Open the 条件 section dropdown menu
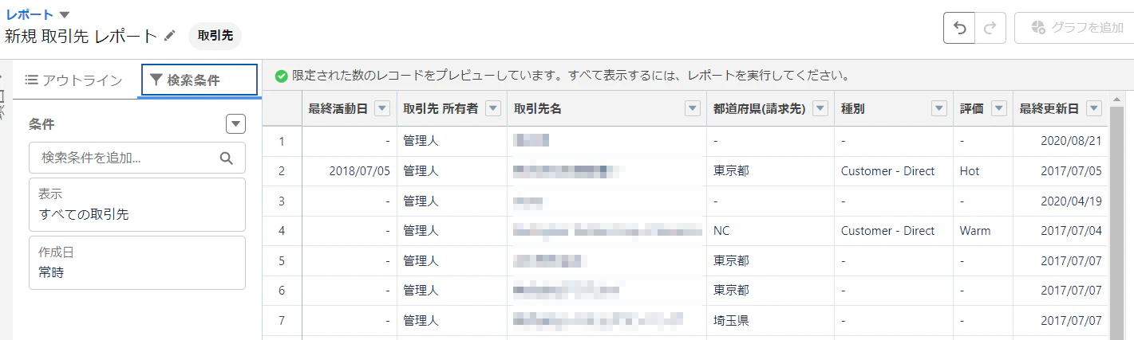 coord(235,124)
